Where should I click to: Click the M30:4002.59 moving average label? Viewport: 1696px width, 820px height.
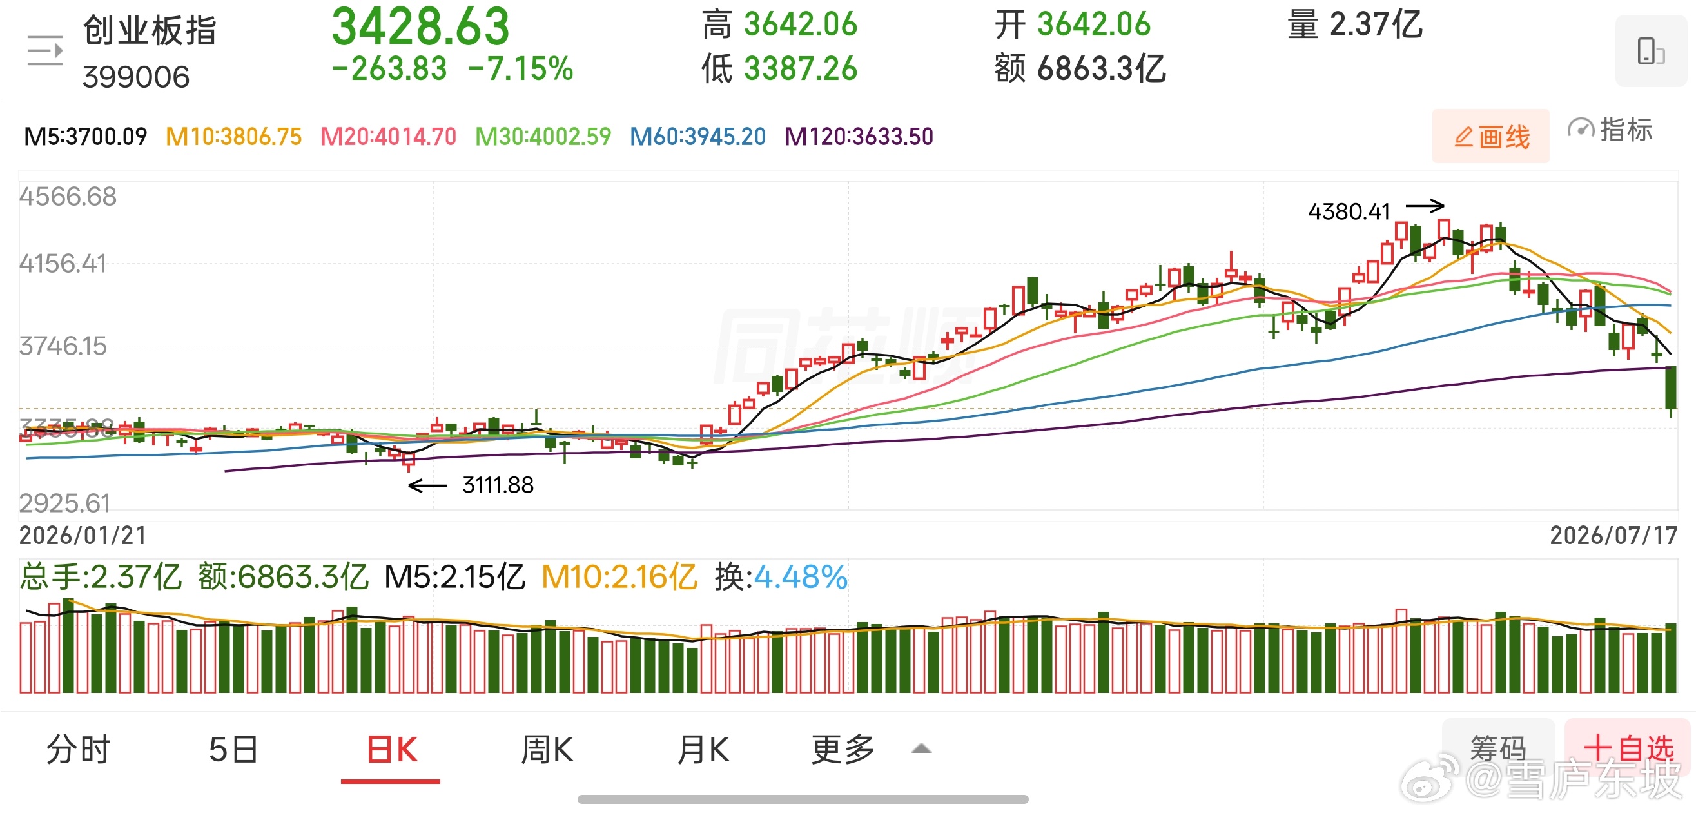point(543,137)
